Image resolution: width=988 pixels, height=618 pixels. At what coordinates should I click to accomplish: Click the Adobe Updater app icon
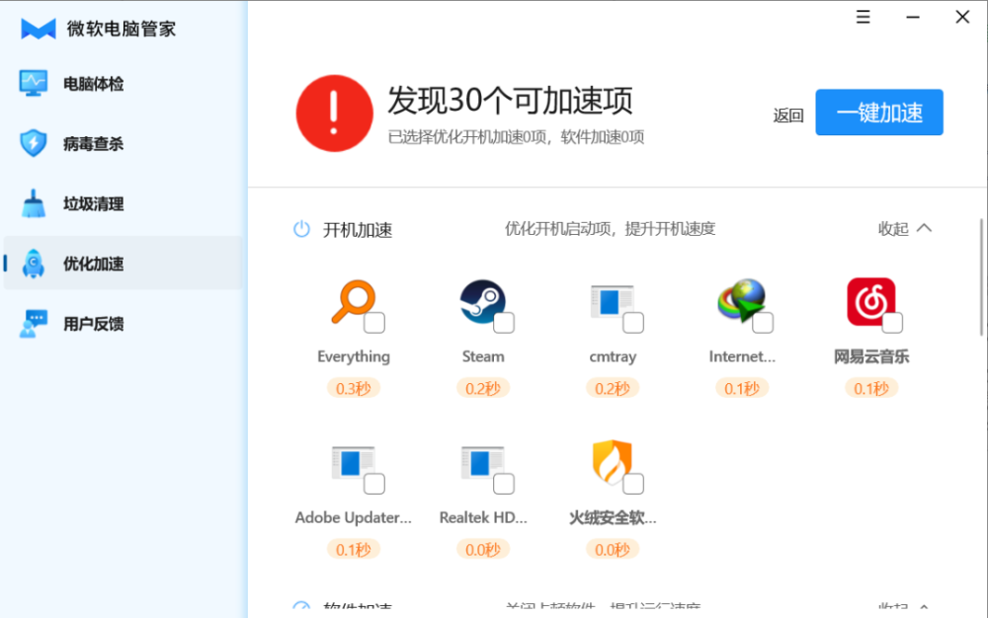tap(354, 463)
